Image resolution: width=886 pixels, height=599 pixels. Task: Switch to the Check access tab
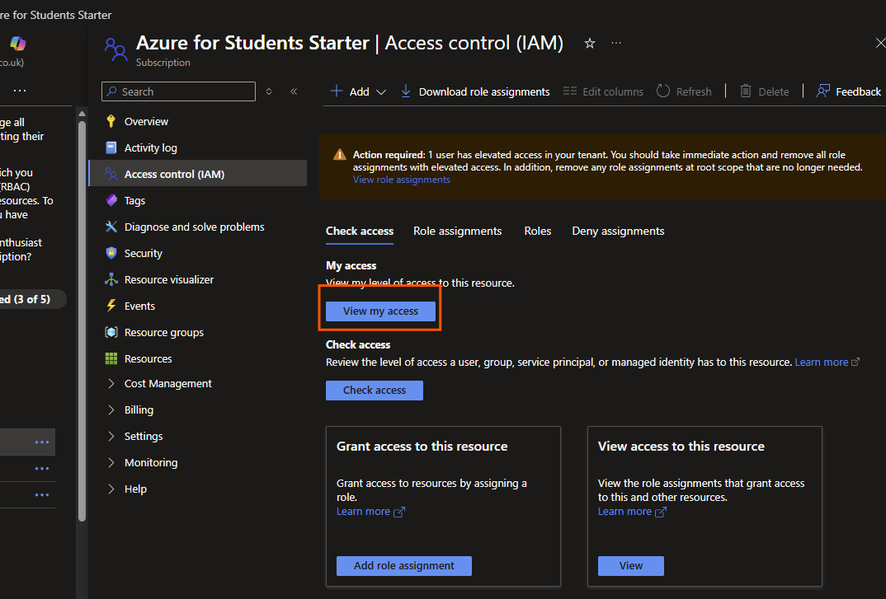(360, 231)
